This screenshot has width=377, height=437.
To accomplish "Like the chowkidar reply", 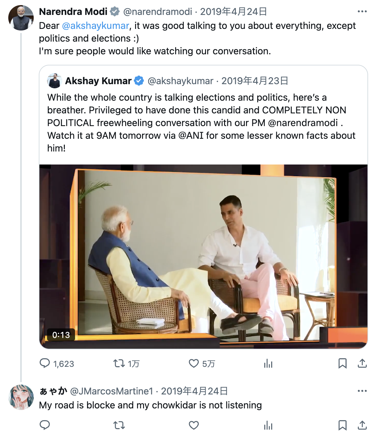I will [x=194, y=425].
